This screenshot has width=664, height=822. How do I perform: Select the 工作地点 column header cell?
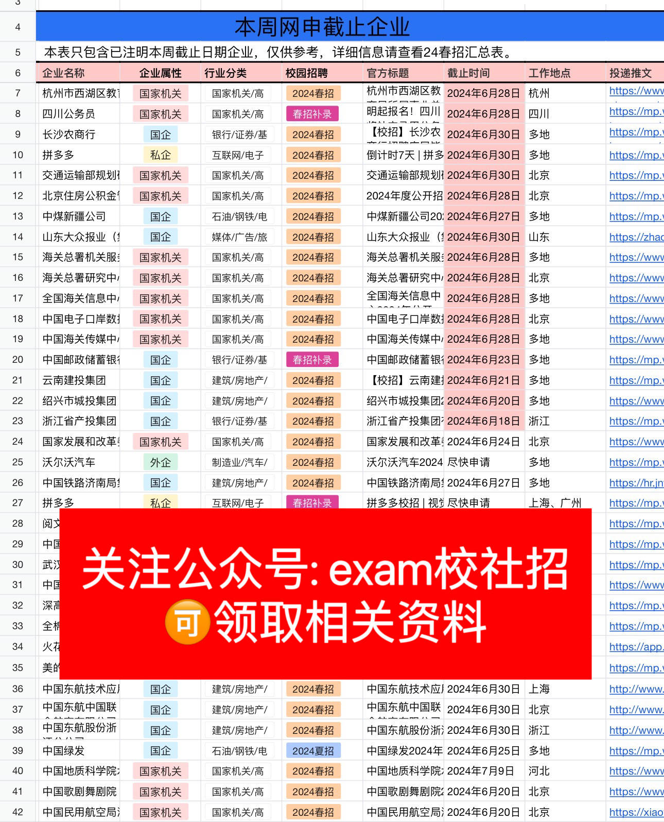[x=565, y=73]
